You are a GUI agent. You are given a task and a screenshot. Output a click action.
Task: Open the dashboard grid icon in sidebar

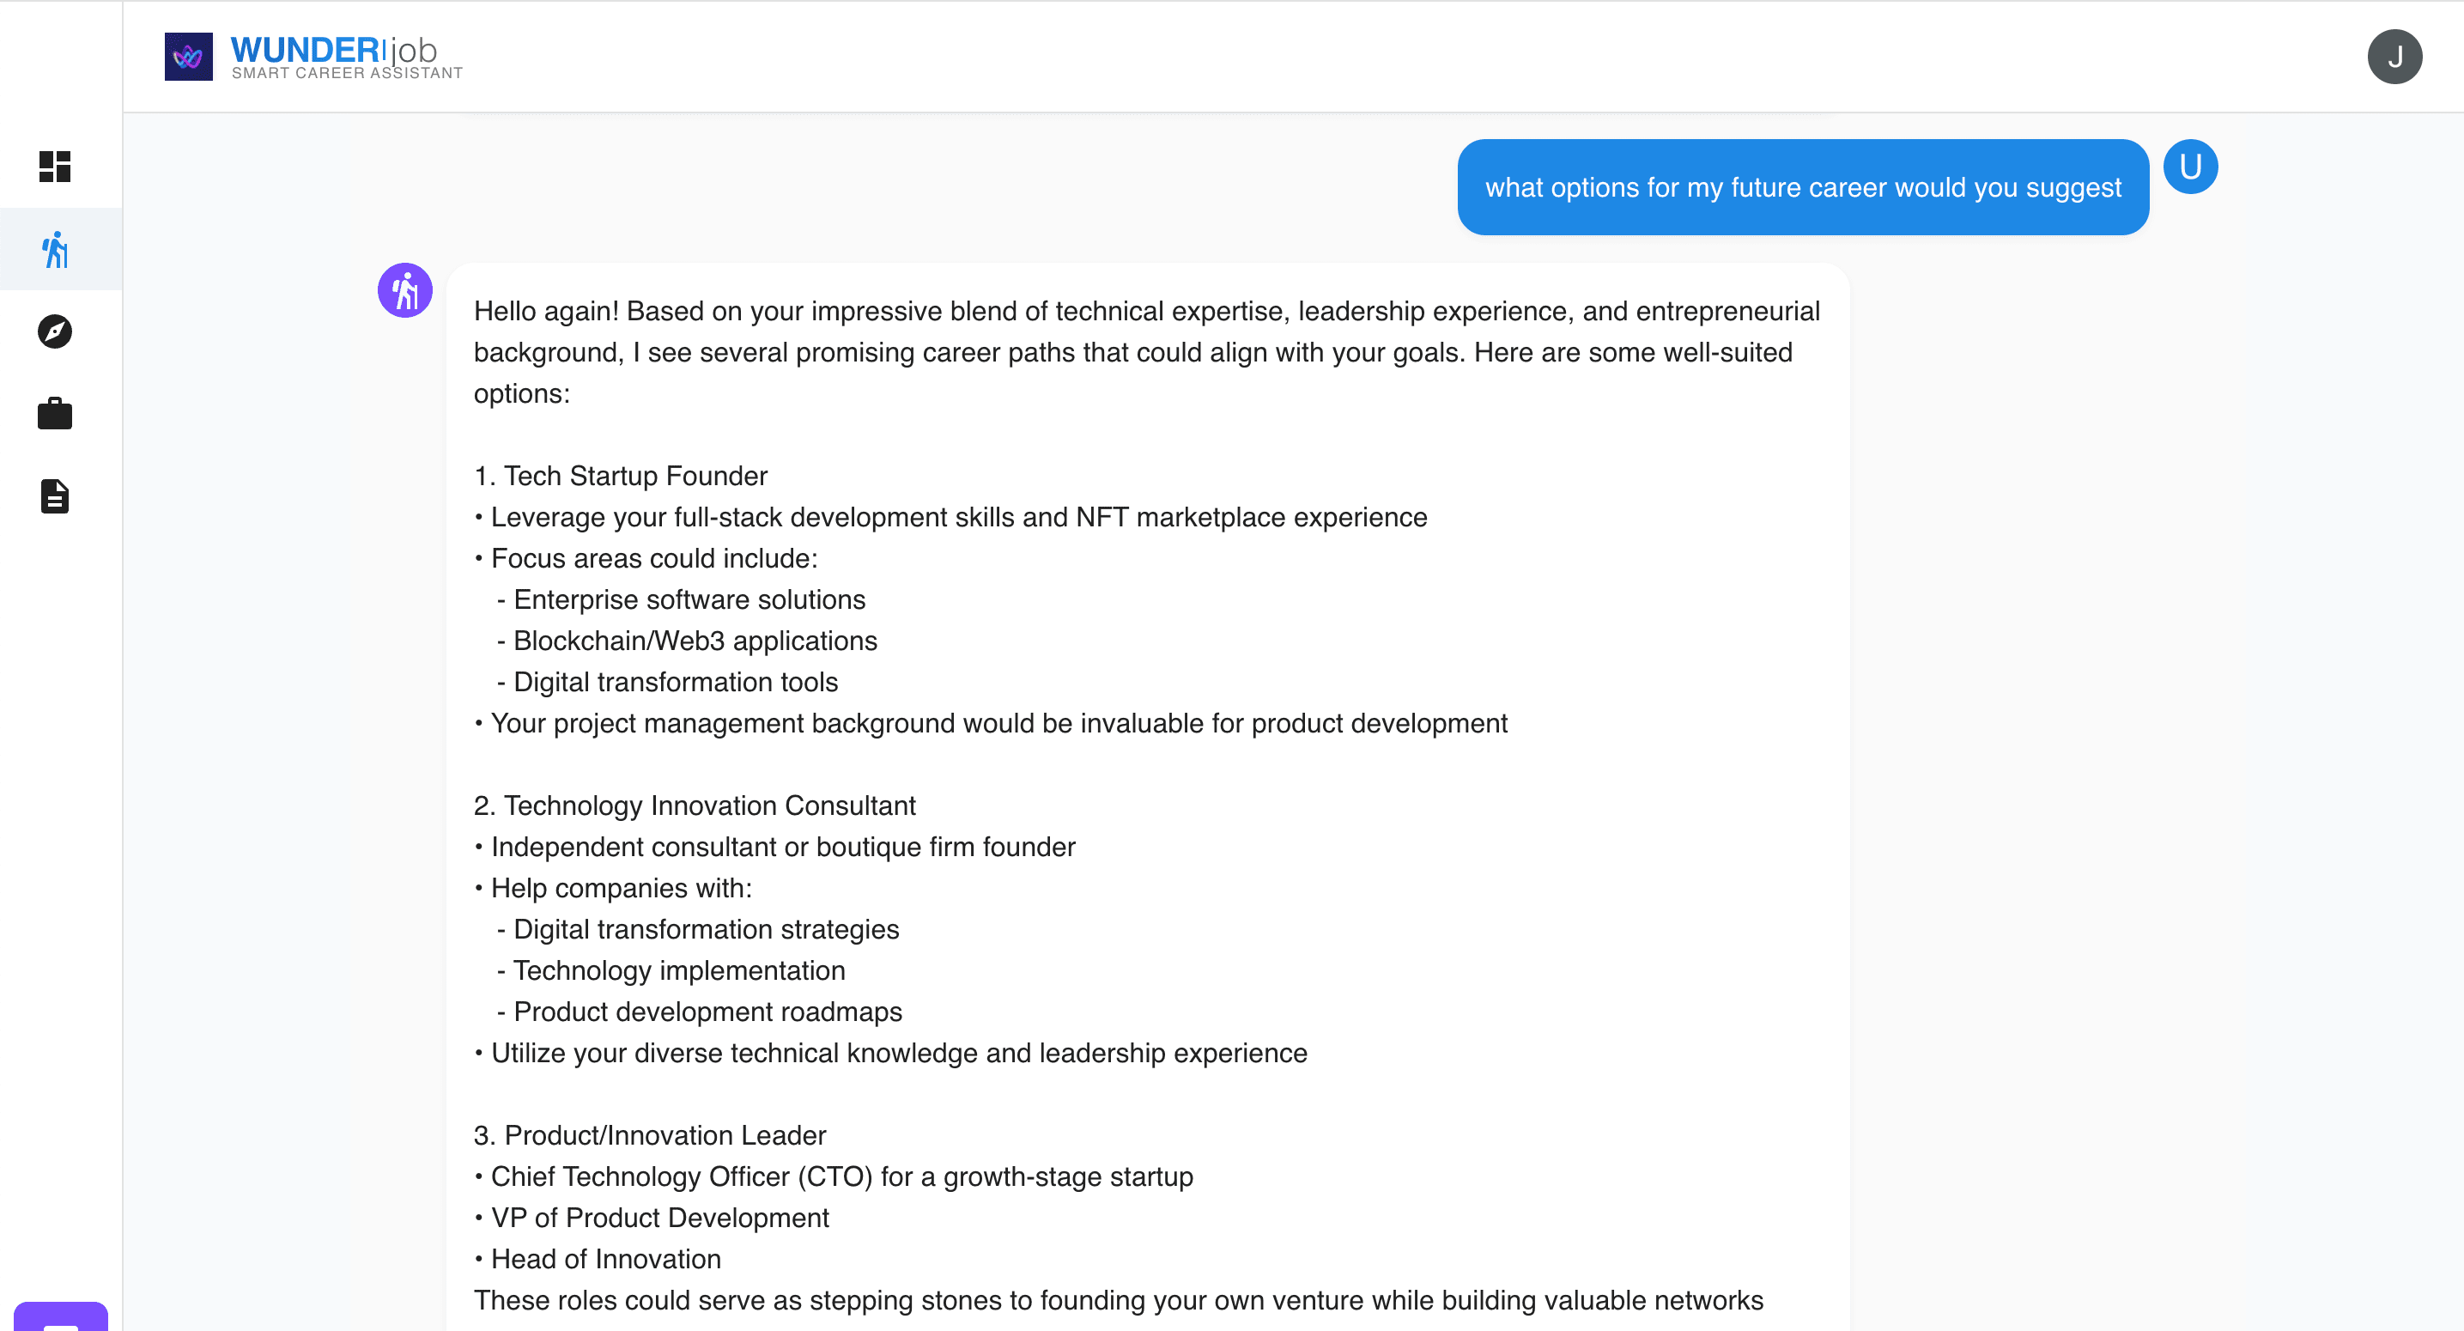(56, 167)
